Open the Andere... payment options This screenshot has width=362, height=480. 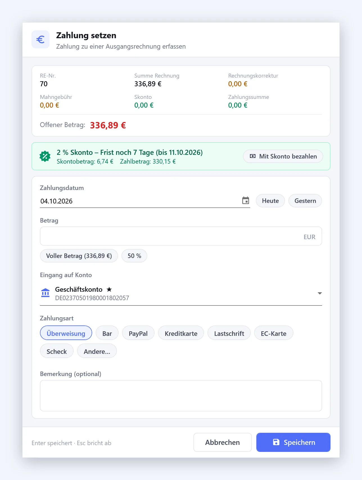click(97, 351)
